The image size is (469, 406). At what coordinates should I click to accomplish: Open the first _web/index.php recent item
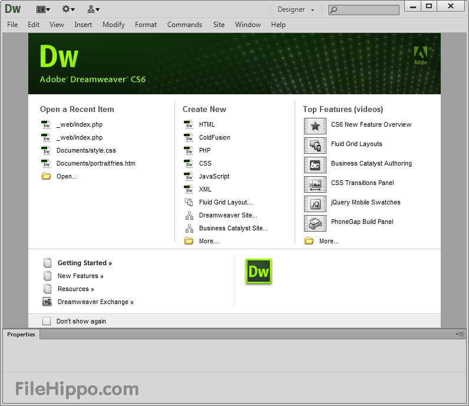pos(80,124)
